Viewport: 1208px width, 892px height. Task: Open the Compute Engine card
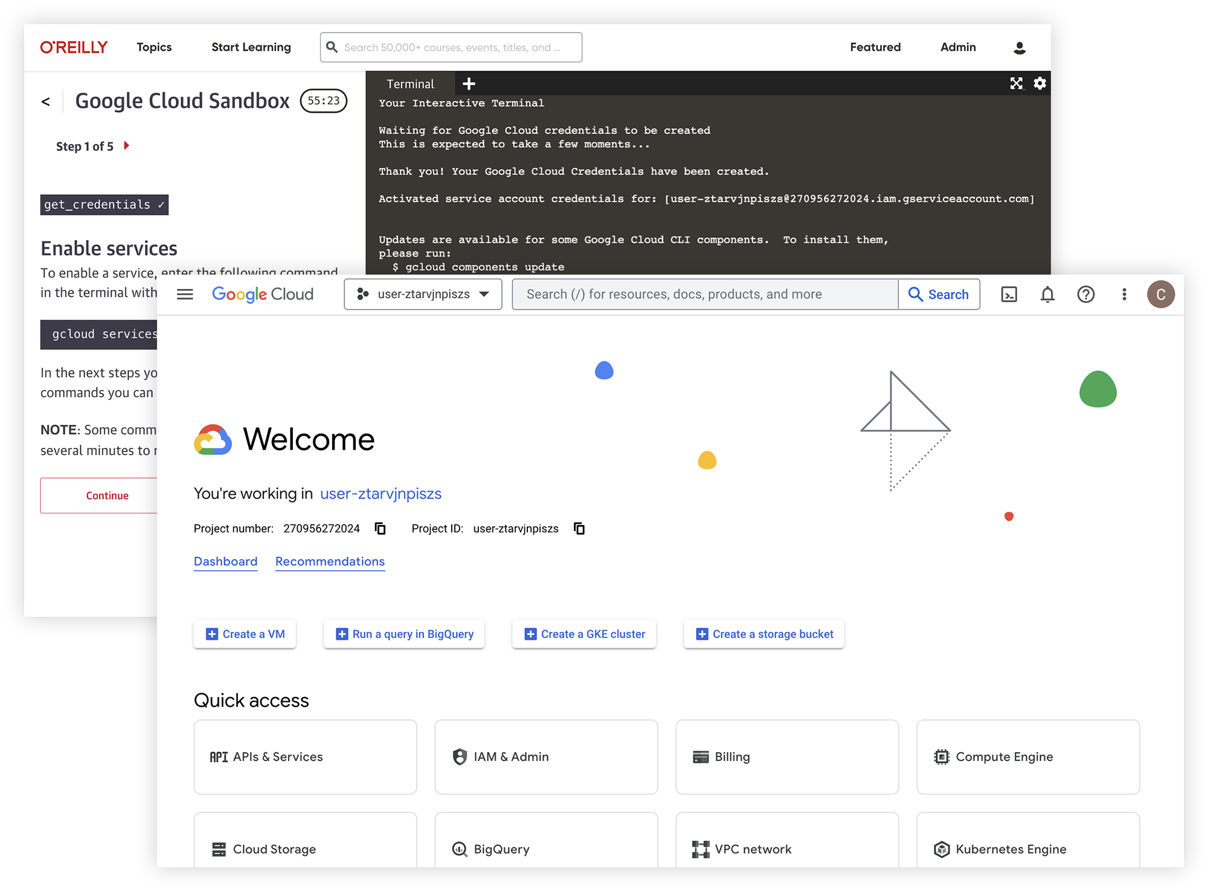pyautogui.click(x=1028, y=757)
